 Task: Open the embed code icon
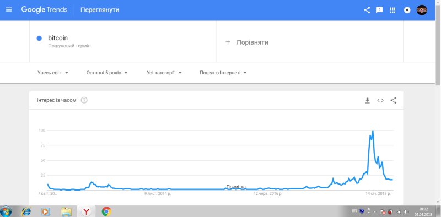tap(380, 100)
